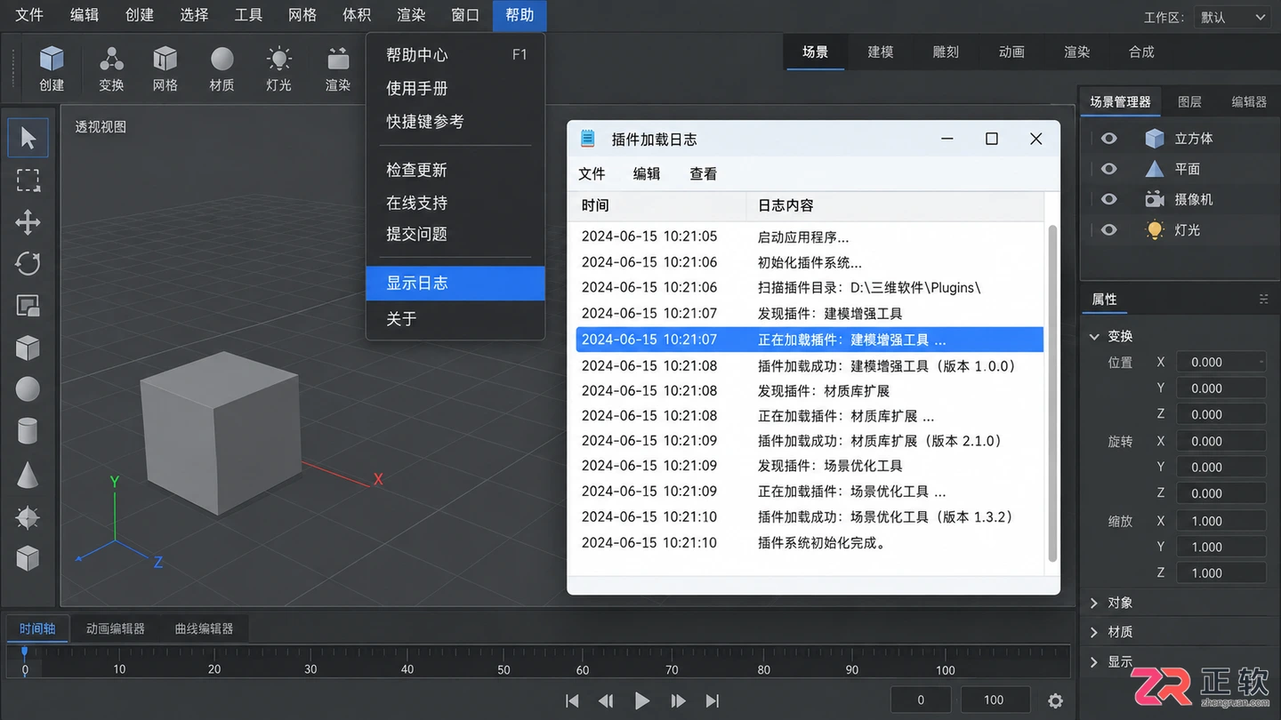Add a sphere primitive from the left toolbar
Screen dimensions: 1281x720
coord(28,389)
